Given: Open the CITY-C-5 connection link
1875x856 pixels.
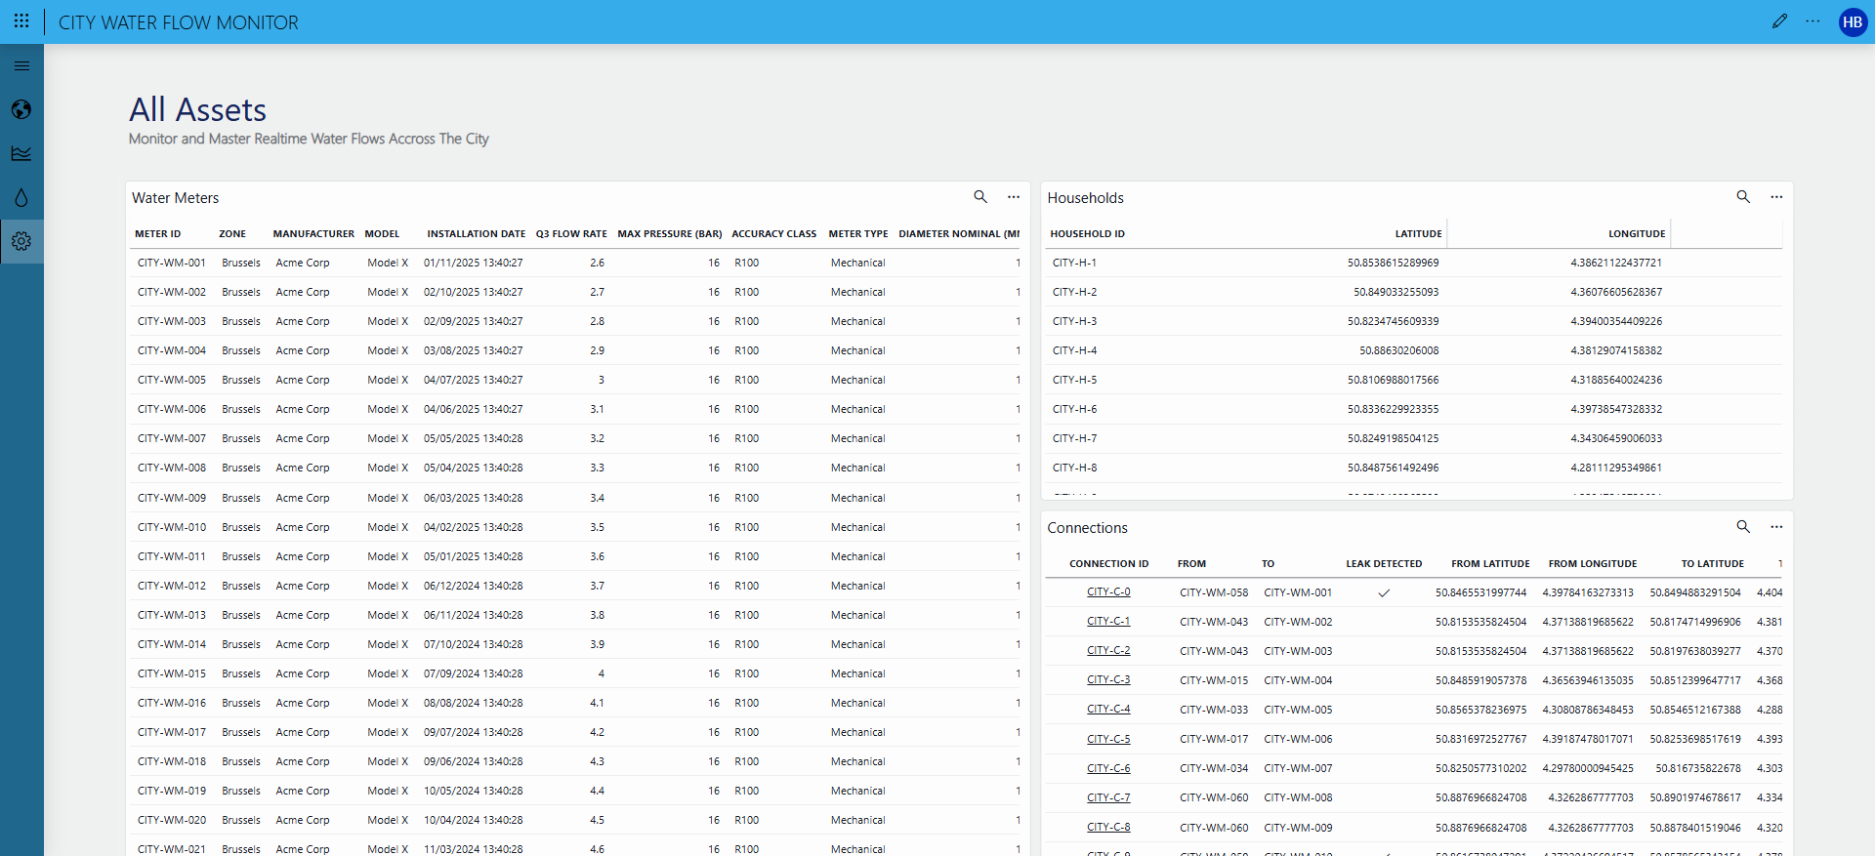Looking at the screenshot, I should [1108, 739].
